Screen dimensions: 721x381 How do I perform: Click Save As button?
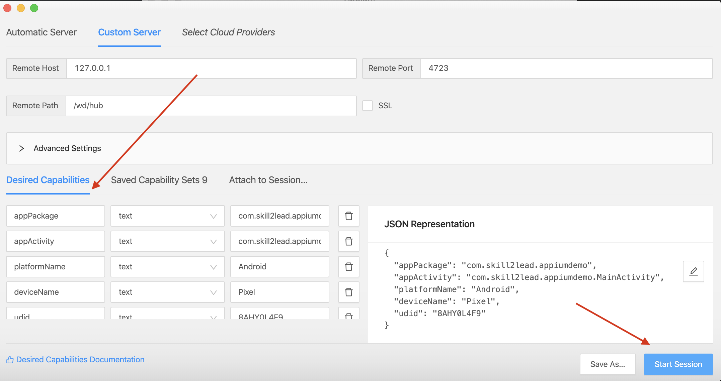(x=608, y=364)
